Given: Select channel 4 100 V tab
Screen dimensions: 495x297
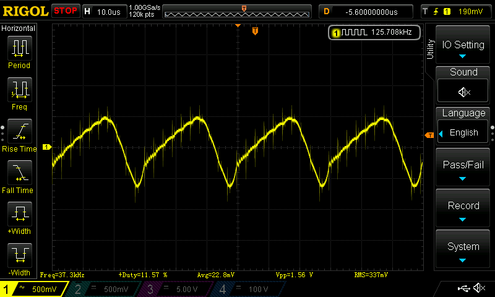Looking at the screenshot, I should (249, 289).
